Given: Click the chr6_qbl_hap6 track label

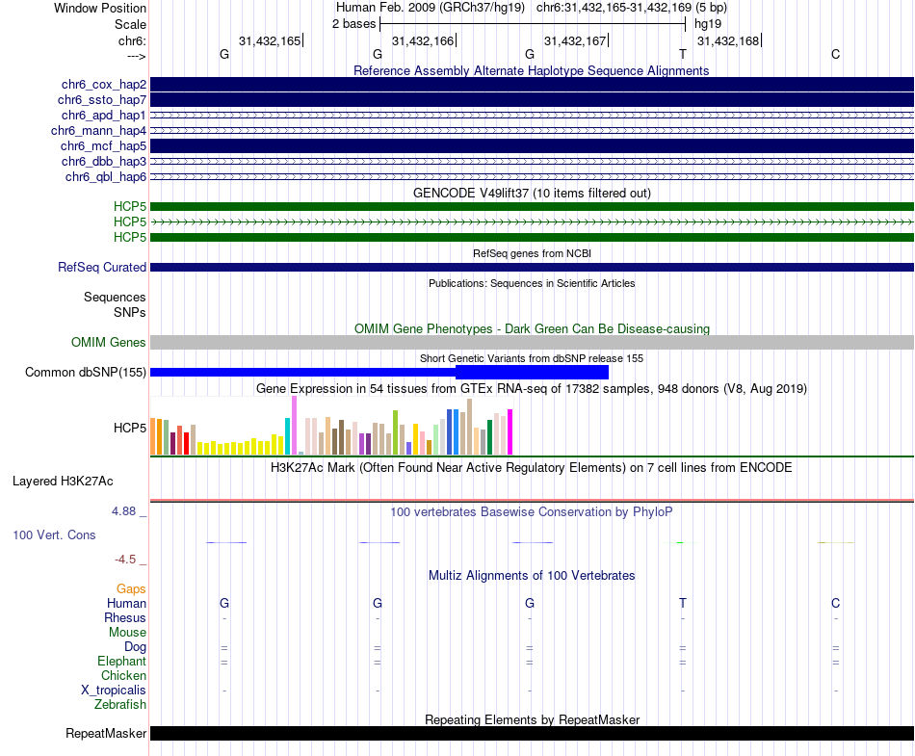Looking at the screenshot, I should [106, 177].
